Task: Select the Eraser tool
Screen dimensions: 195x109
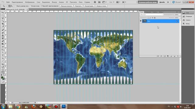Action: [x=3, y=41]
